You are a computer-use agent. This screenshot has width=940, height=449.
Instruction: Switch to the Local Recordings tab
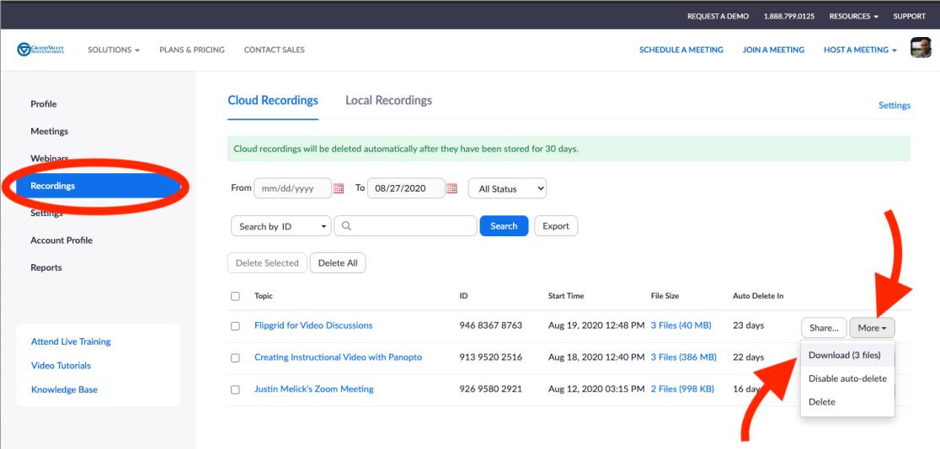(388, 100)
